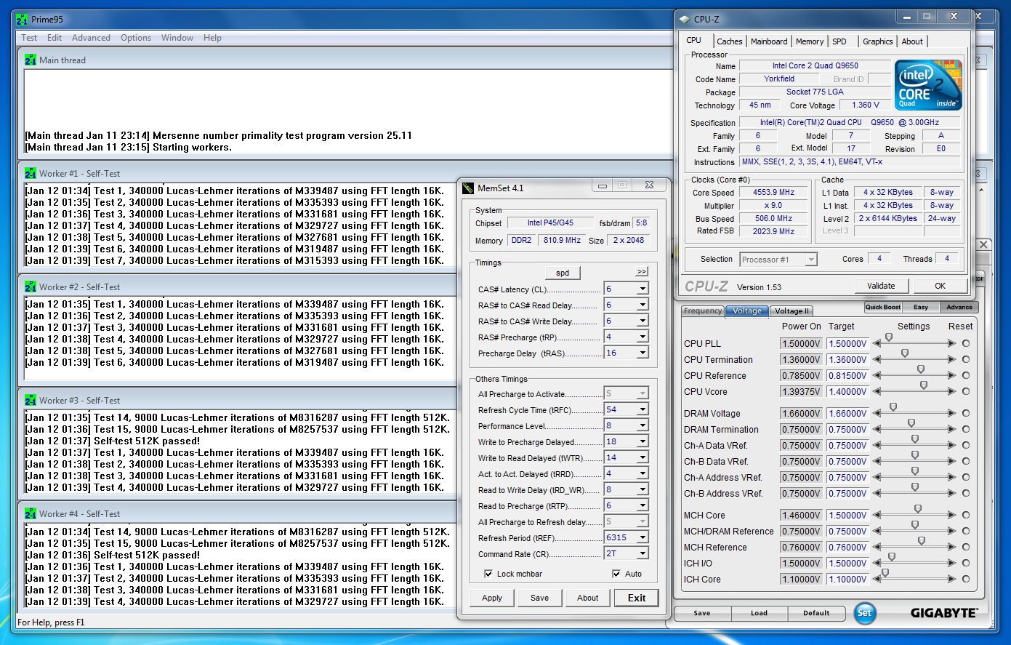Click the DRAM Voltage decrease arrow
1011x645 pixels.
coord(877,413)
